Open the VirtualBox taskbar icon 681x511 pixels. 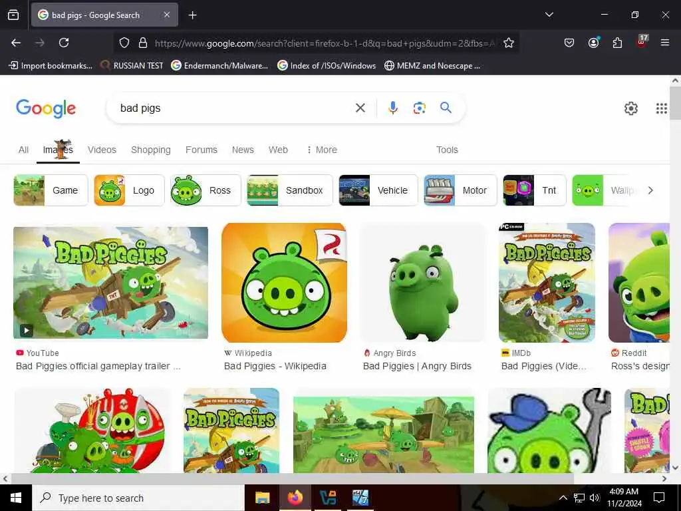[327, 498]
